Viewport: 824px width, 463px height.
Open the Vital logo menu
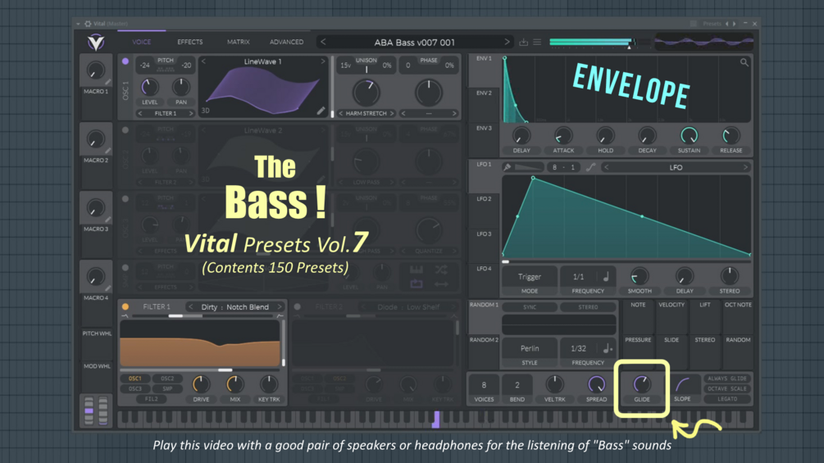[x=96, y=42]
